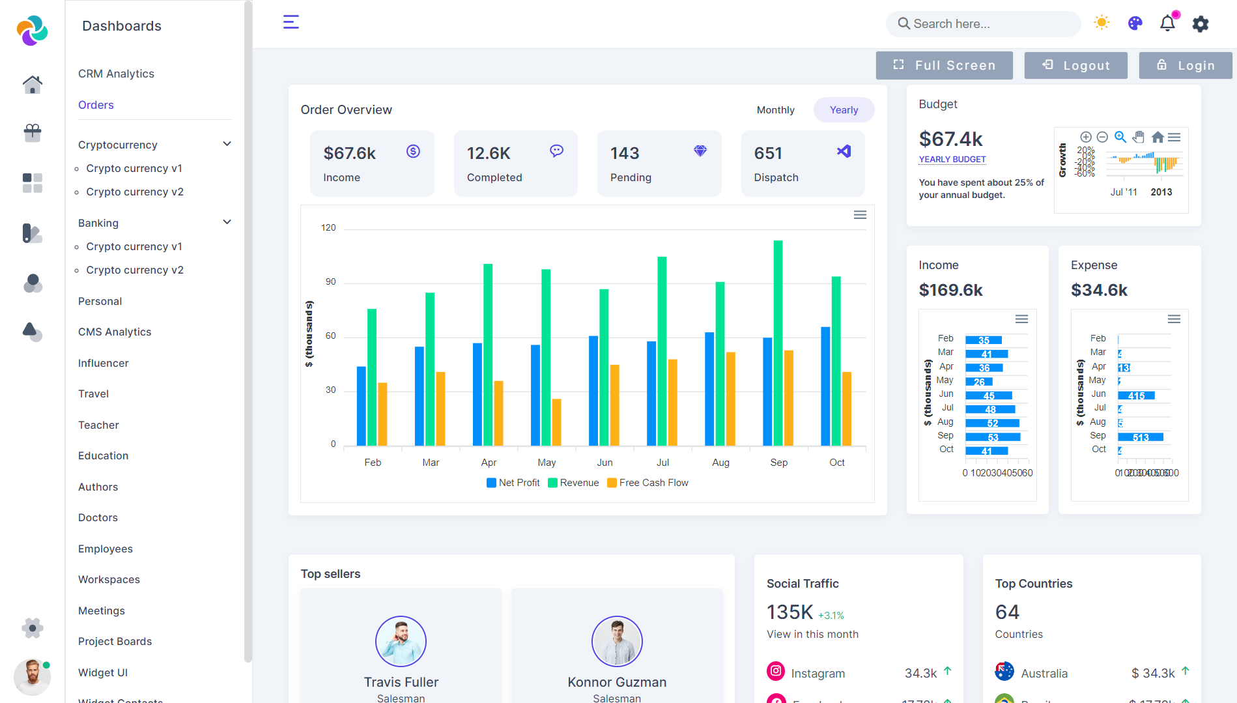1237x703 pixels.
Task: Open the grid apps icon in left rail
Action: pyautogui.click(x=32, y=183)
